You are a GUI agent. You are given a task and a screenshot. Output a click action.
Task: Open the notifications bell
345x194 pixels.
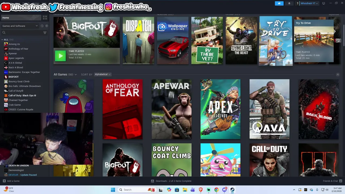click(289, 3)
